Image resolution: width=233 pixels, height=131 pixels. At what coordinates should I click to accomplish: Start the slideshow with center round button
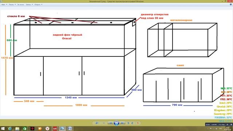point(116,123)
